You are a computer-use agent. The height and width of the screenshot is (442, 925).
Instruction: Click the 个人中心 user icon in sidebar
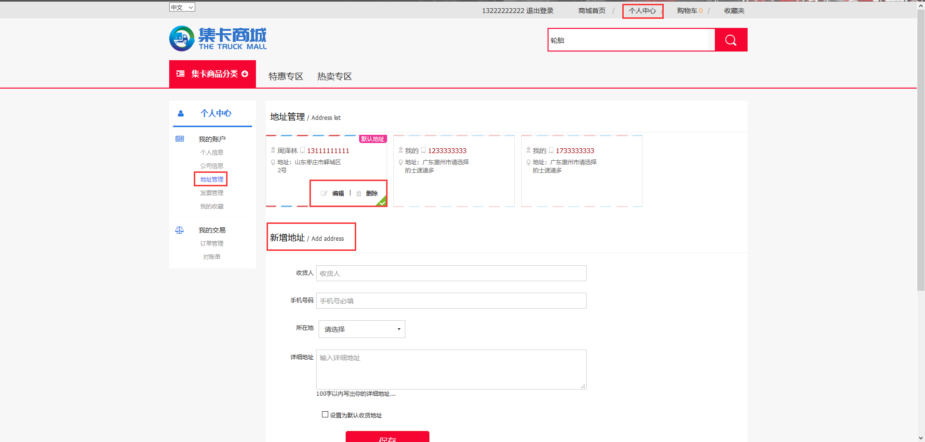tap(181, 114)
